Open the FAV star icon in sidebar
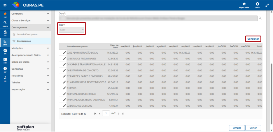This screenshot has width=273, height=132. coord(5,14)
